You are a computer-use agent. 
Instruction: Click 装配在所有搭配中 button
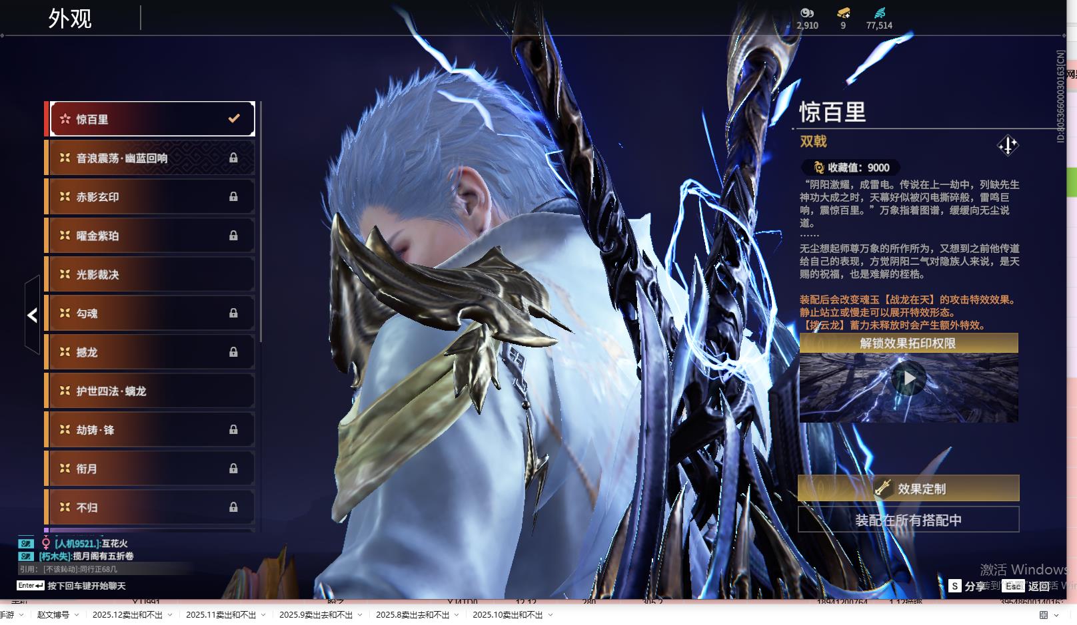pos(908,520)
